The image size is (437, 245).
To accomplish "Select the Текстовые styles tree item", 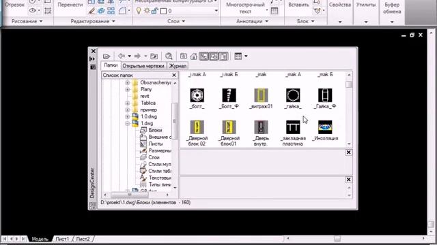I will (x=160, y=178).
